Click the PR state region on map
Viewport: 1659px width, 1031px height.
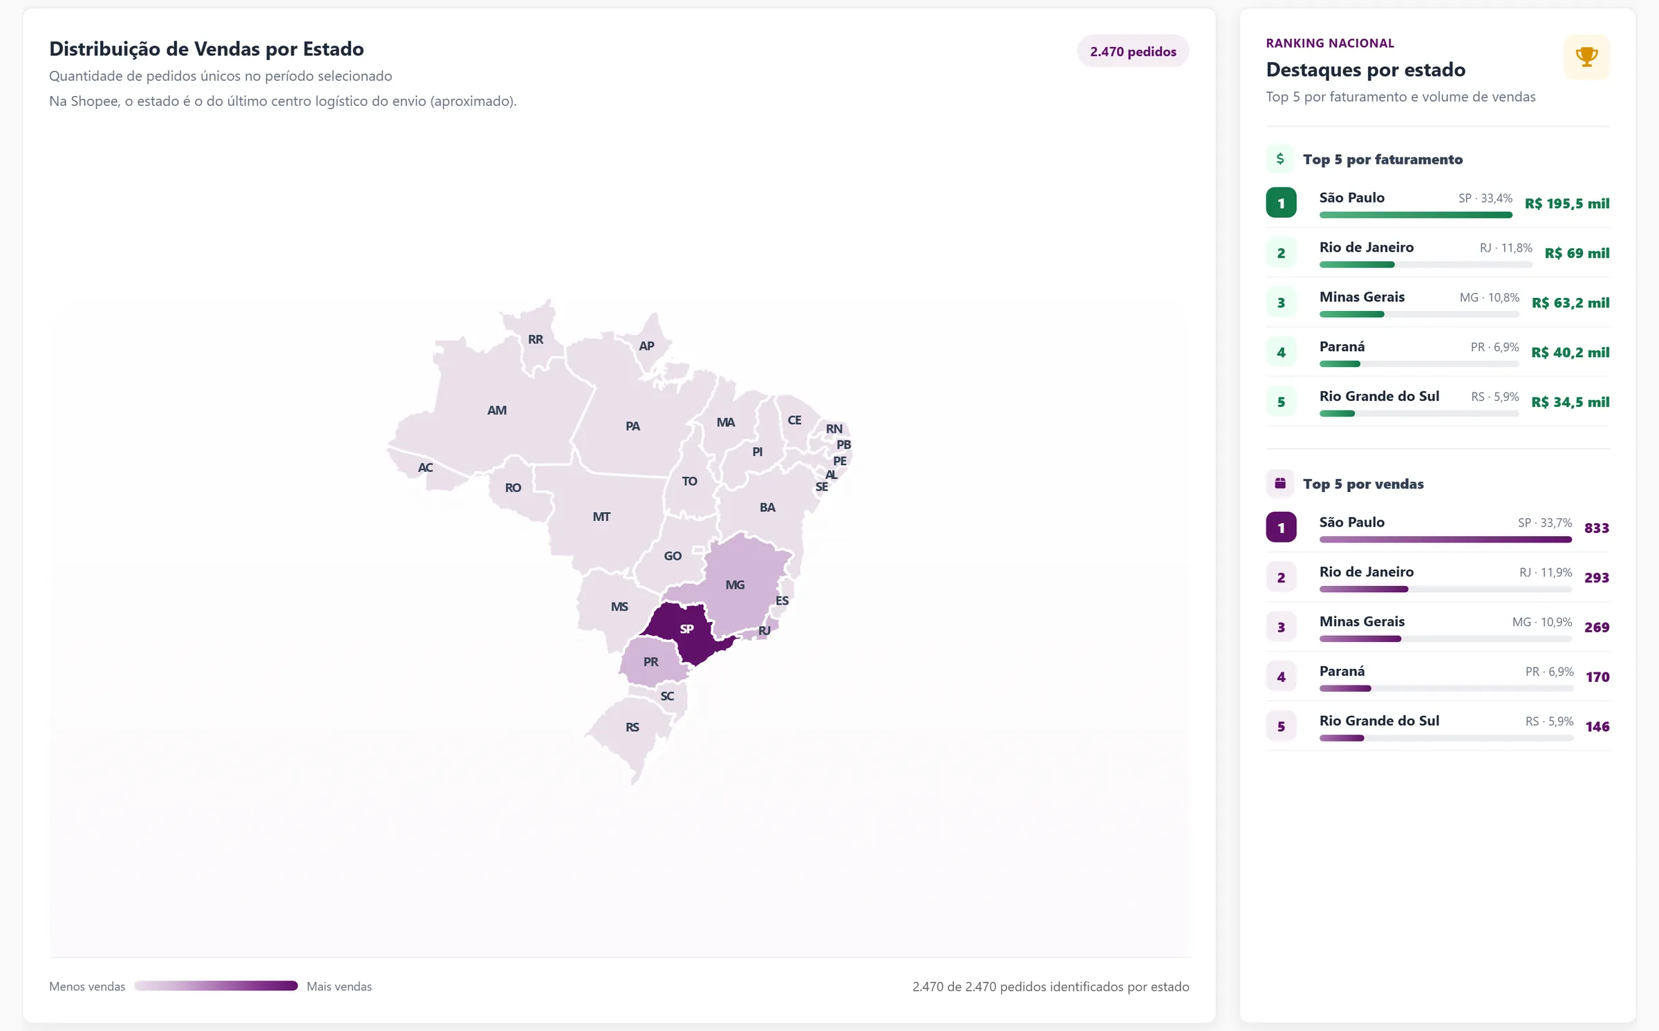pos(650,661)
